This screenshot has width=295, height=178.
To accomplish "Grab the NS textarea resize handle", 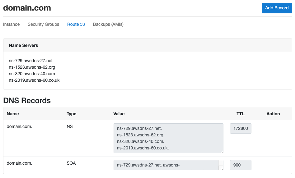I will pyautogui.click(x=222, y=152).
